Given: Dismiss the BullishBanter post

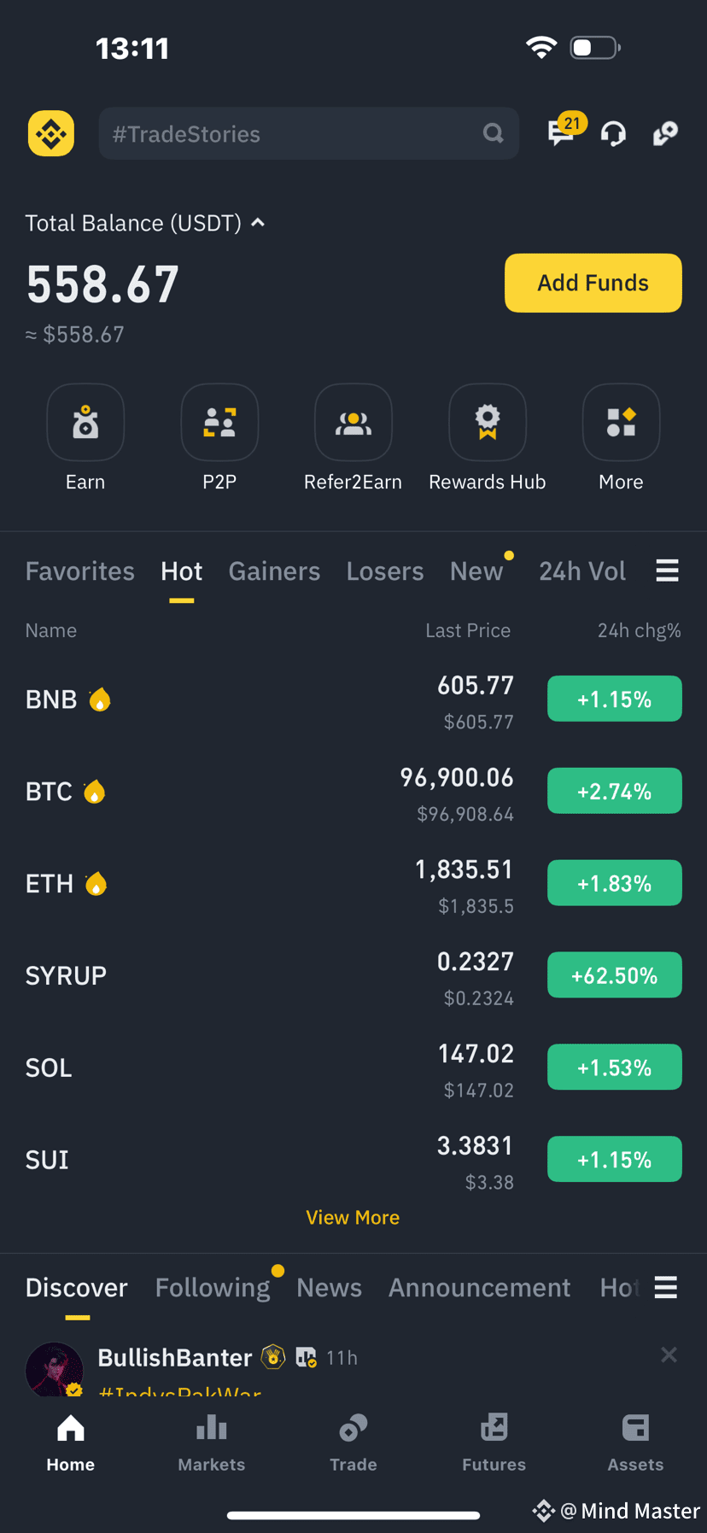Looking at the screenshot, I should (x=669, y=1355).
